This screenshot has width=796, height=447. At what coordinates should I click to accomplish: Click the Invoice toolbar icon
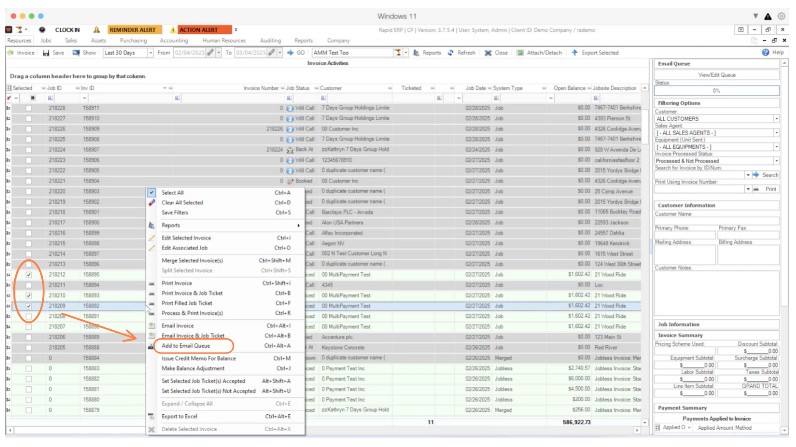pos(10,53)
